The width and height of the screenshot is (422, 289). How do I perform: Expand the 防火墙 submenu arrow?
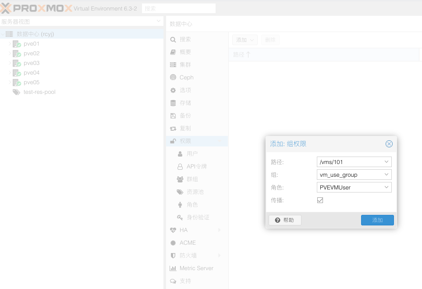(x=220, y=255)
